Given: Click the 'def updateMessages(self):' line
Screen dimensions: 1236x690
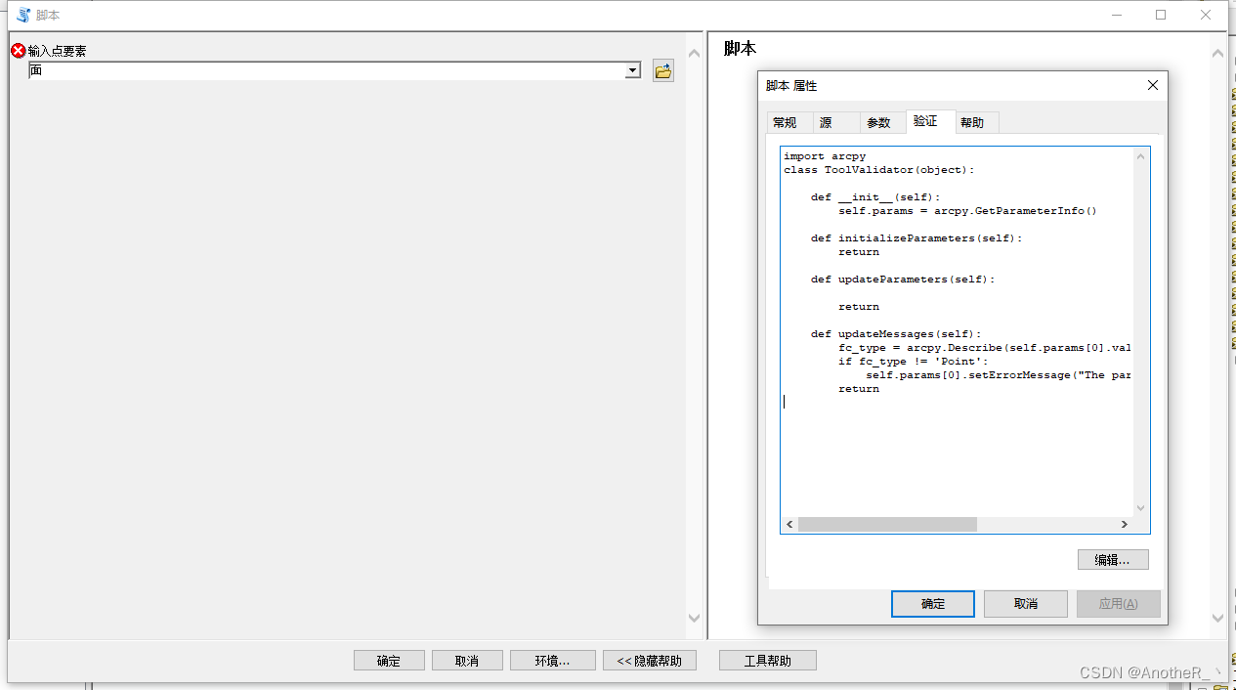Looking at the screenshot, I should [x=896, y=334].
